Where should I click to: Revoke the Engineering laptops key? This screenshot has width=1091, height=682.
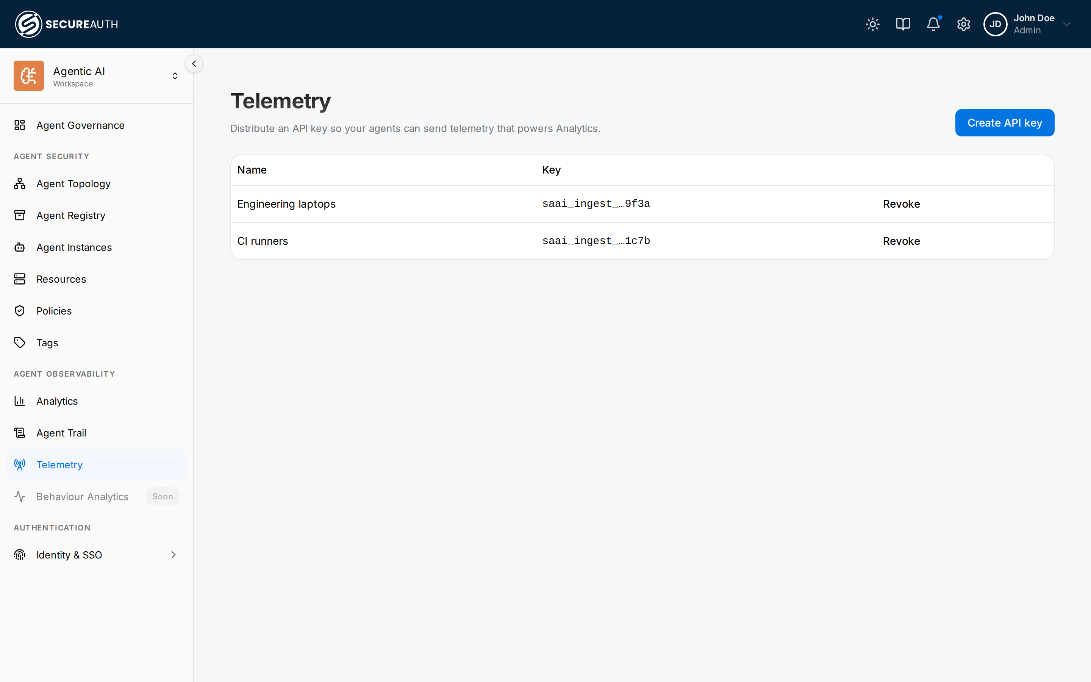[x=901, y=204]
